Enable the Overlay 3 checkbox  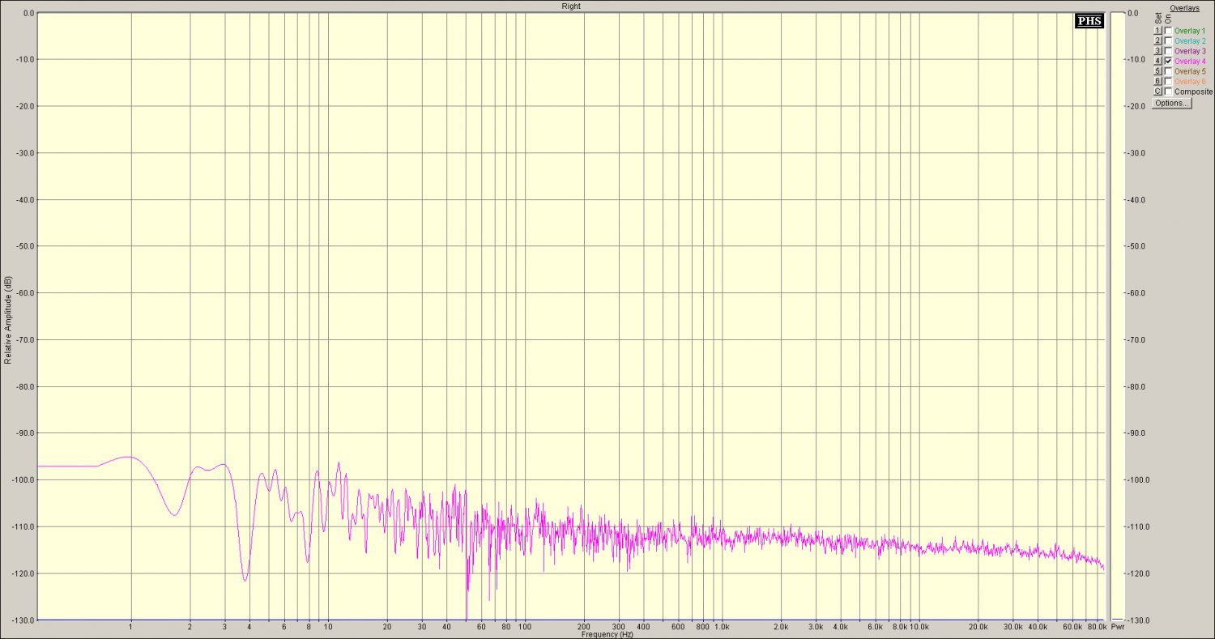click(x=1168, y=51)
